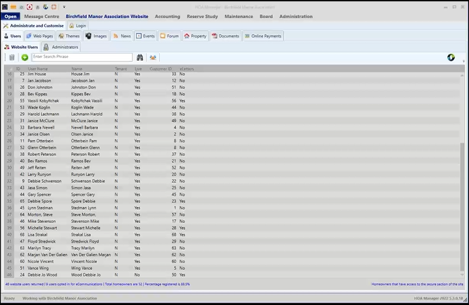Select the Marjan Van Der Galien row
Viewport: 469px width, 305px height.
pos(232,255)
